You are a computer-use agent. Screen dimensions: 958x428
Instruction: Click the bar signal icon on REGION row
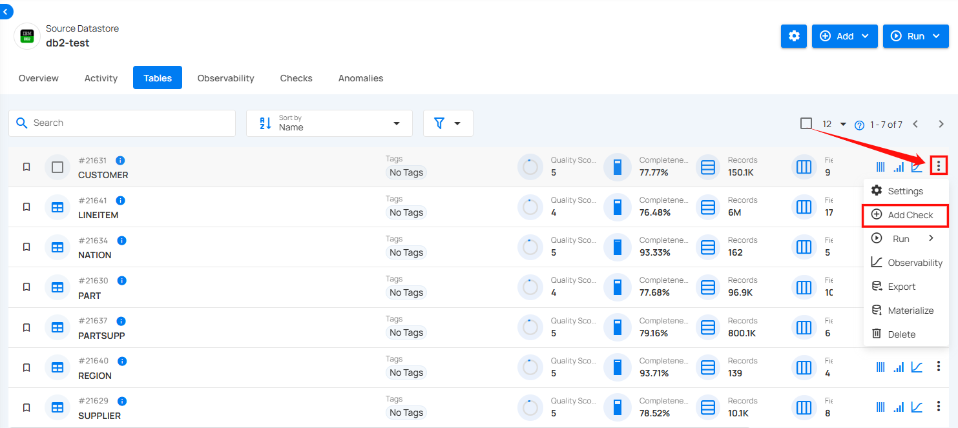point(899,367)
